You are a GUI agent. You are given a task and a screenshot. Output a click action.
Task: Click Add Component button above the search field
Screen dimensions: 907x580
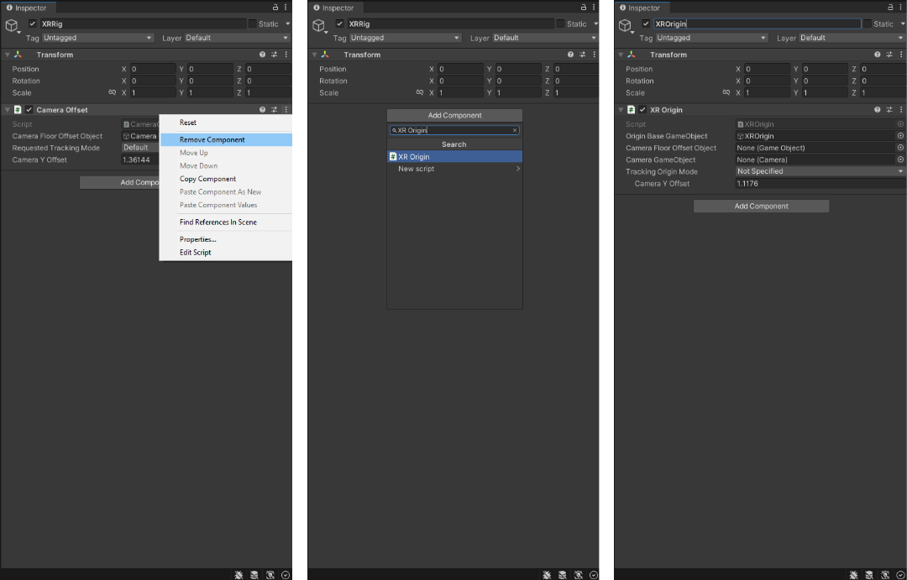pos(454,115)
